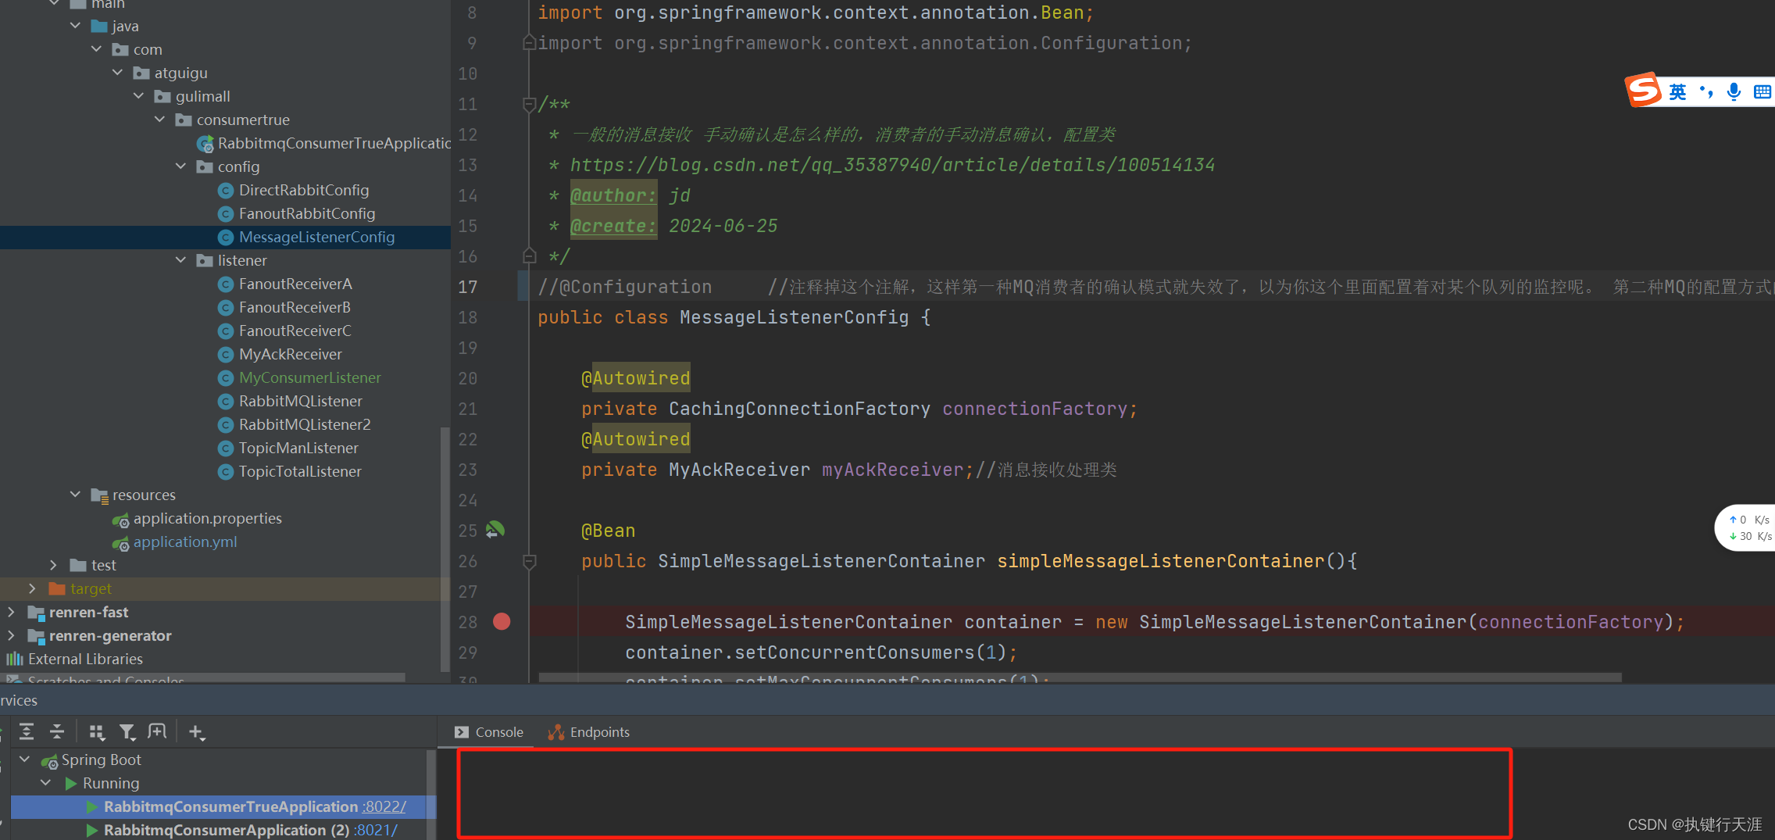1775x840 pixels.
Task: Click the editor horizontal scrollbar
Action: coord(1080,677)
